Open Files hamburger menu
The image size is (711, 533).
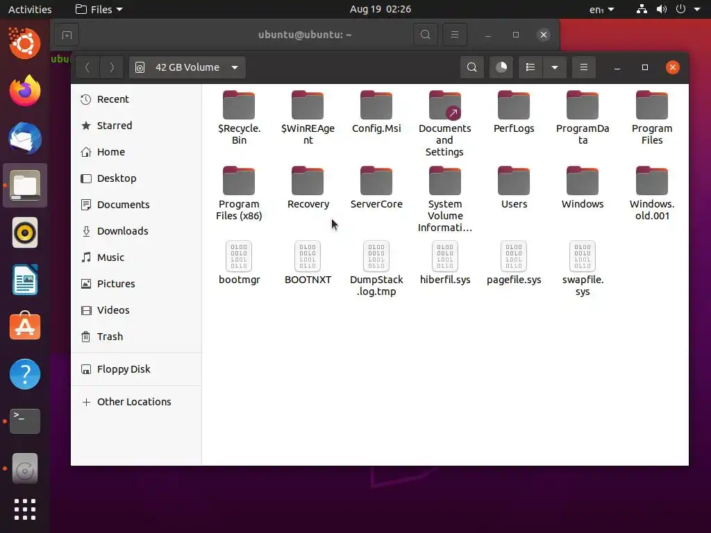pos(583,67)
